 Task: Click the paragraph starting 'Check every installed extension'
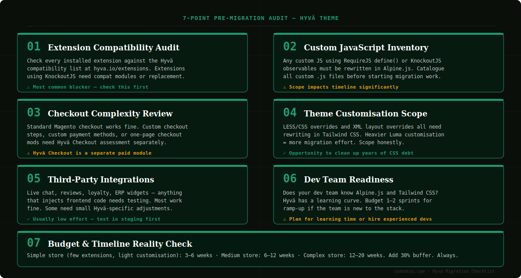point(106,69)
